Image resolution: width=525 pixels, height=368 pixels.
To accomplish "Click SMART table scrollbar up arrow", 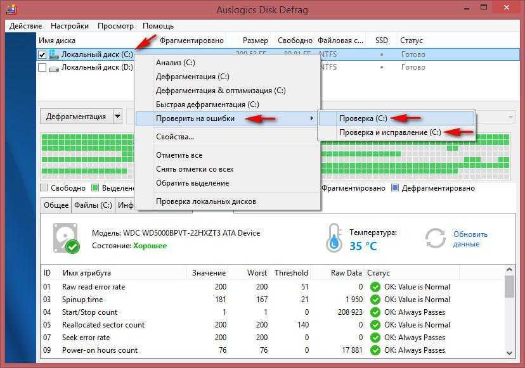I will click(x=509, y=270).
